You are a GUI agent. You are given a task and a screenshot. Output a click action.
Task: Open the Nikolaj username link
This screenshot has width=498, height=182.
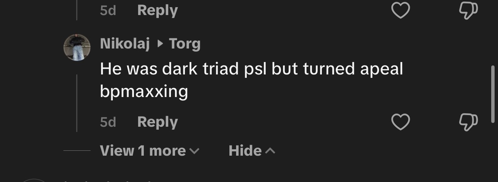[125, 44]
